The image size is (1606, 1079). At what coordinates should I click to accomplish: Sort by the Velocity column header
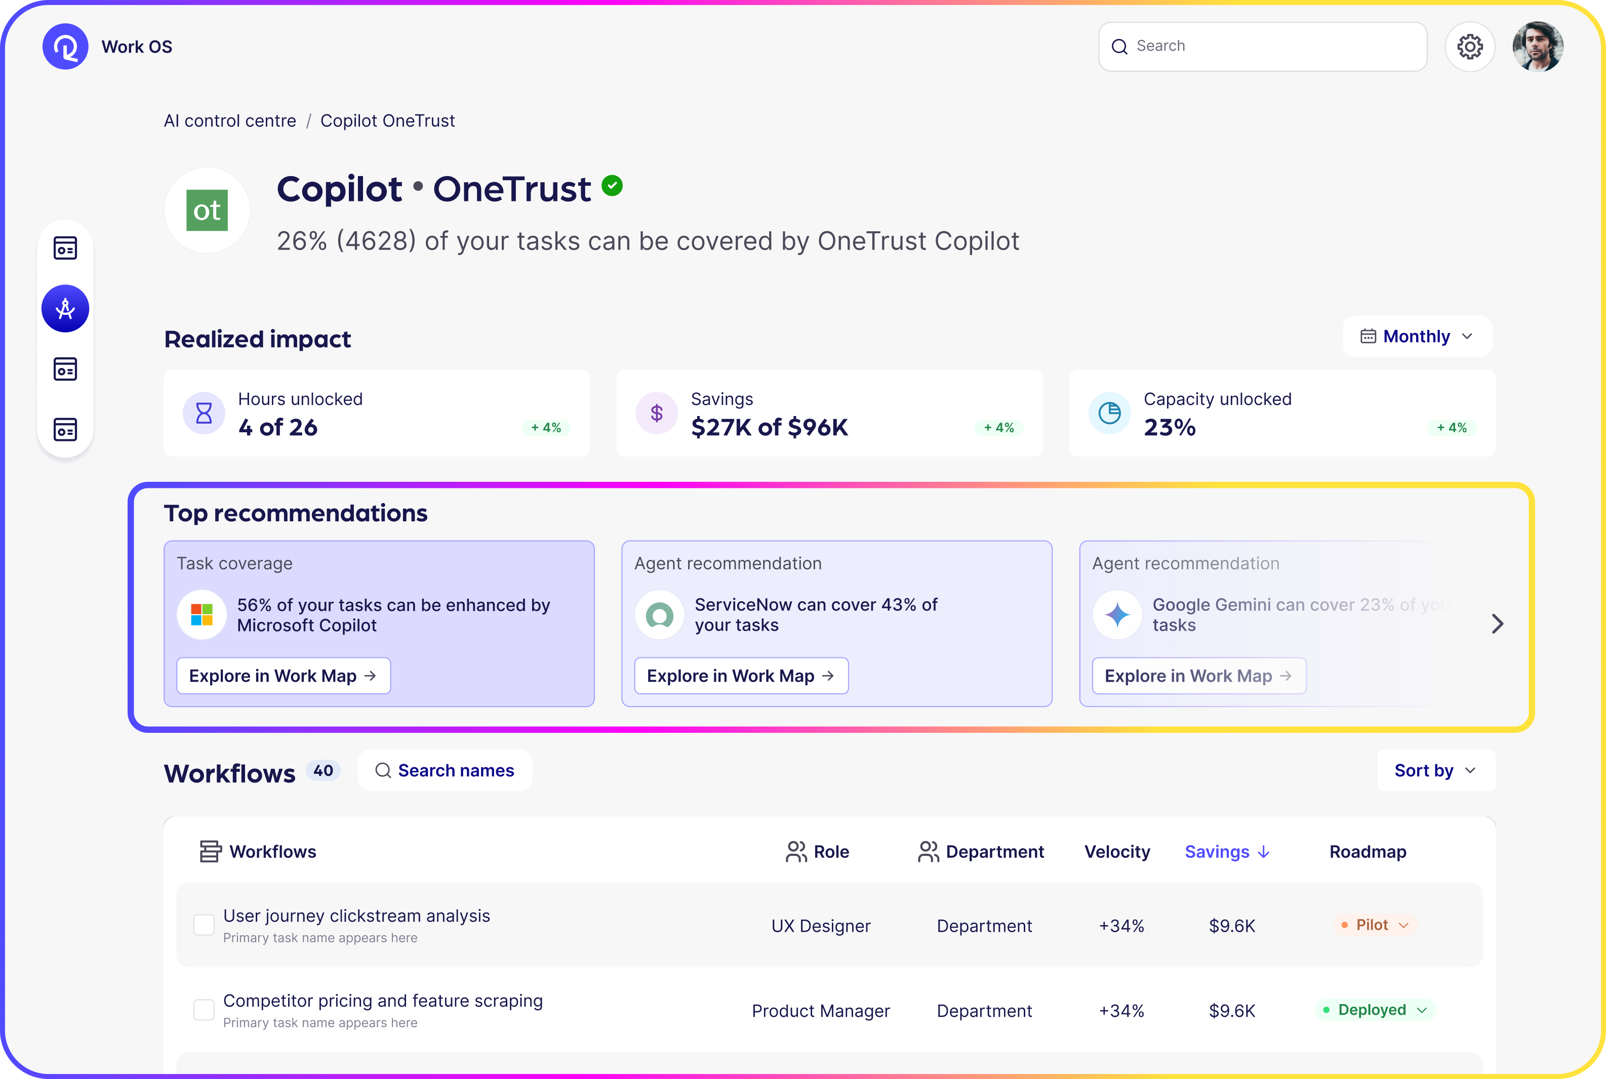(1117, 852)
